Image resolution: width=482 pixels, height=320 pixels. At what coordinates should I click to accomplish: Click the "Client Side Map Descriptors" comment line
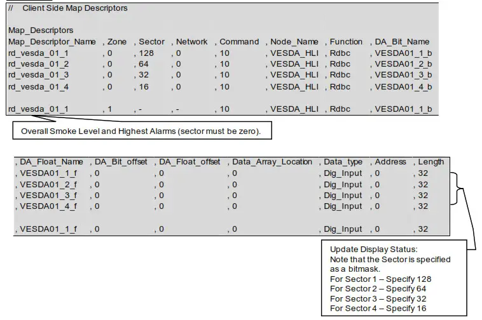[x=68, y=8]
